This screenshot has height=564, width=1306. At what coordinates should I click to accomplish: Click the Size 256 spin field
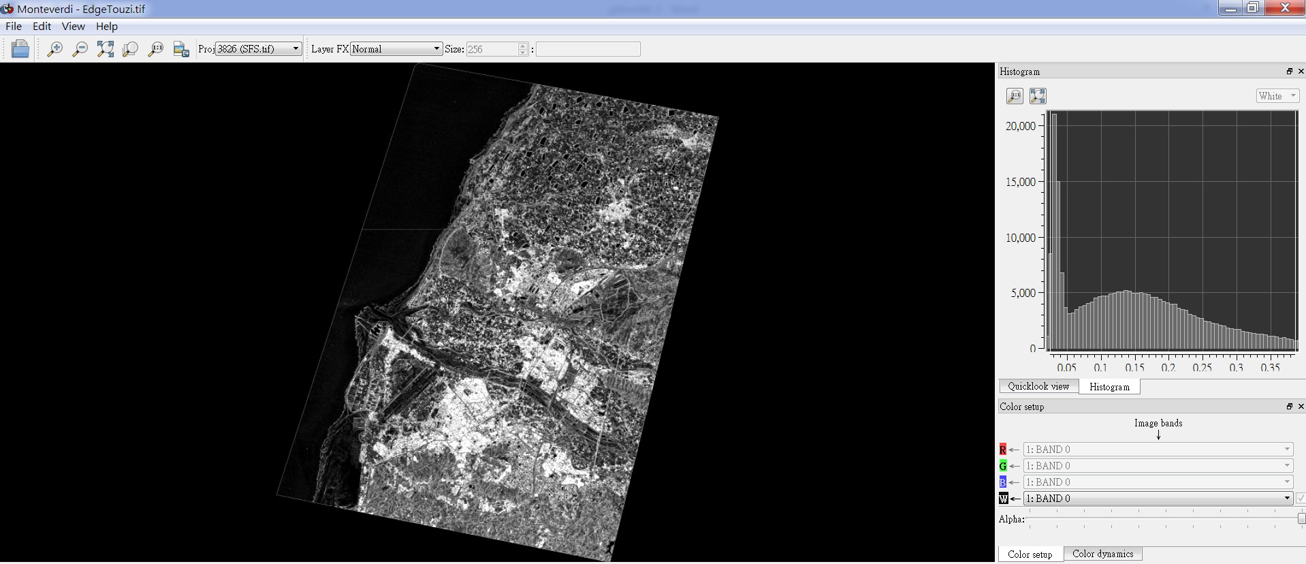(x=492, y=49)
